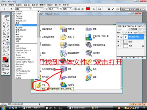The width and height of the screenshot is (147, 110).
Task: Select the Dodge tool
Action: coord(8,40)
